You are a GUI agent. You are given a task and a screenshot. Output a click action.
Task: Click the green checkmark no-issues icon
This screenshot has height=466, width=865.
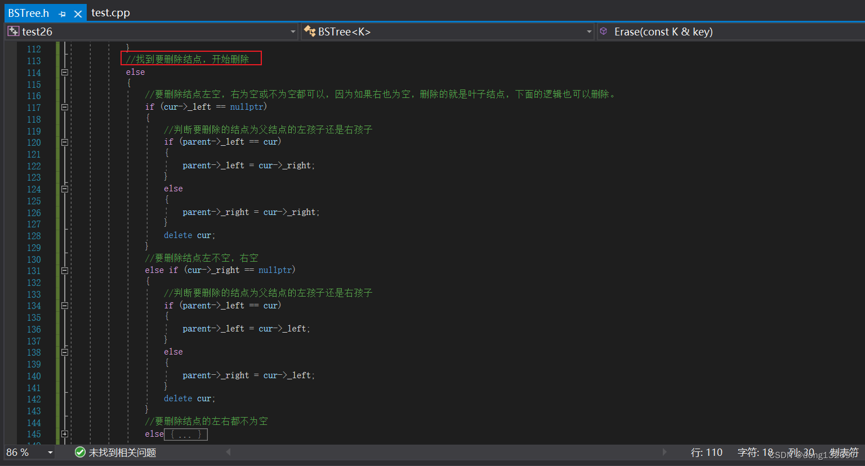coord(80,452)
